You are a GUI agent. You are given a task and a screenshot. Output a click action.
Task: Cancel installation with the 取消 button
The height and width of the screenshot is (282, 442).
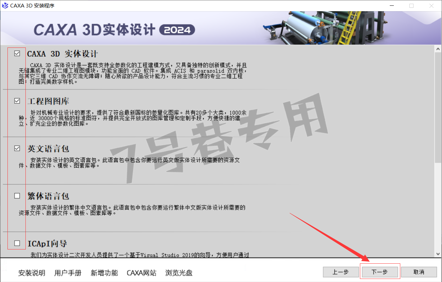(419, 272)
